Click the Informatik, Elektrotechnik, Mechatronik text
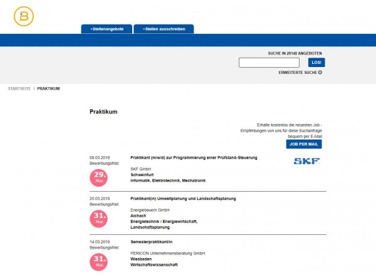Screen dimensions: 376x275 (x=168, y=180)
